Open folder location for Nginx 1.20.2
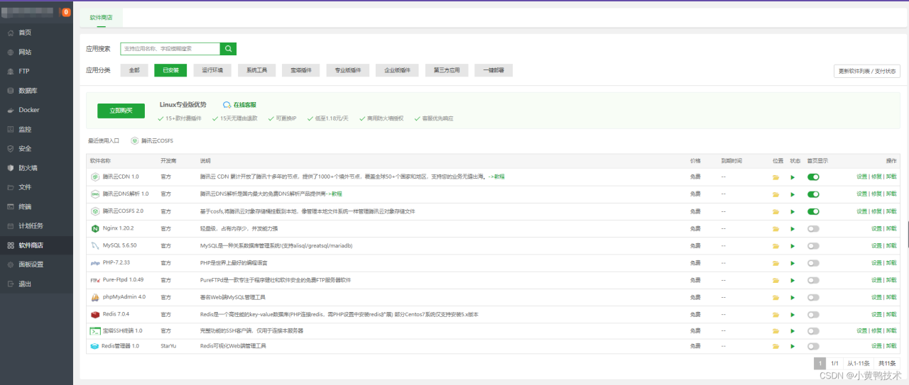This screenshot has width=909, height=385. tap(776, 228)
